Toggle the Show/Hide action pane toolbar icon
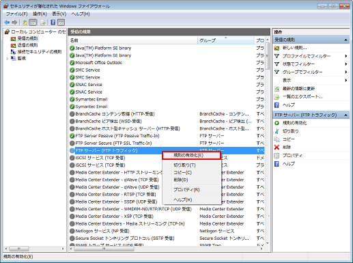Viewport: 353px width, 263px height. point(61,23)
